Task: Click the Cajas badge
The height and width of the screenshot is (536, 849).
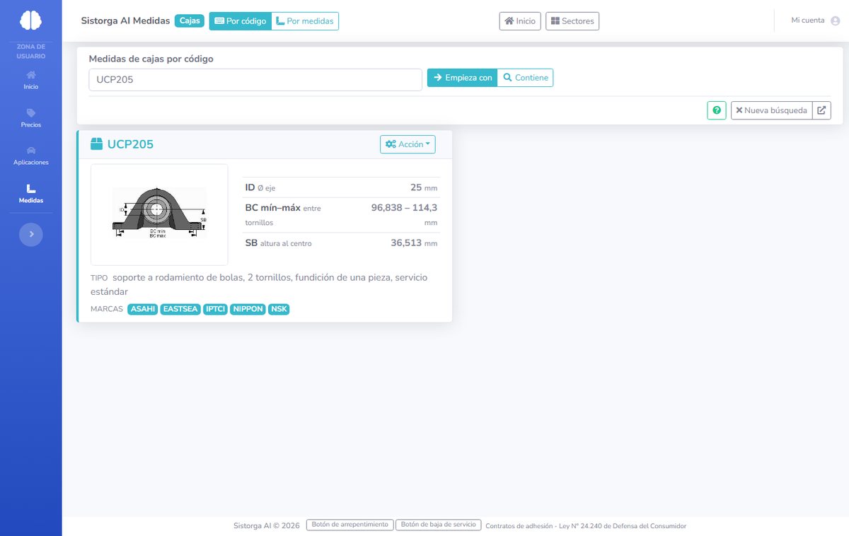Action: (x=190, y=21)
